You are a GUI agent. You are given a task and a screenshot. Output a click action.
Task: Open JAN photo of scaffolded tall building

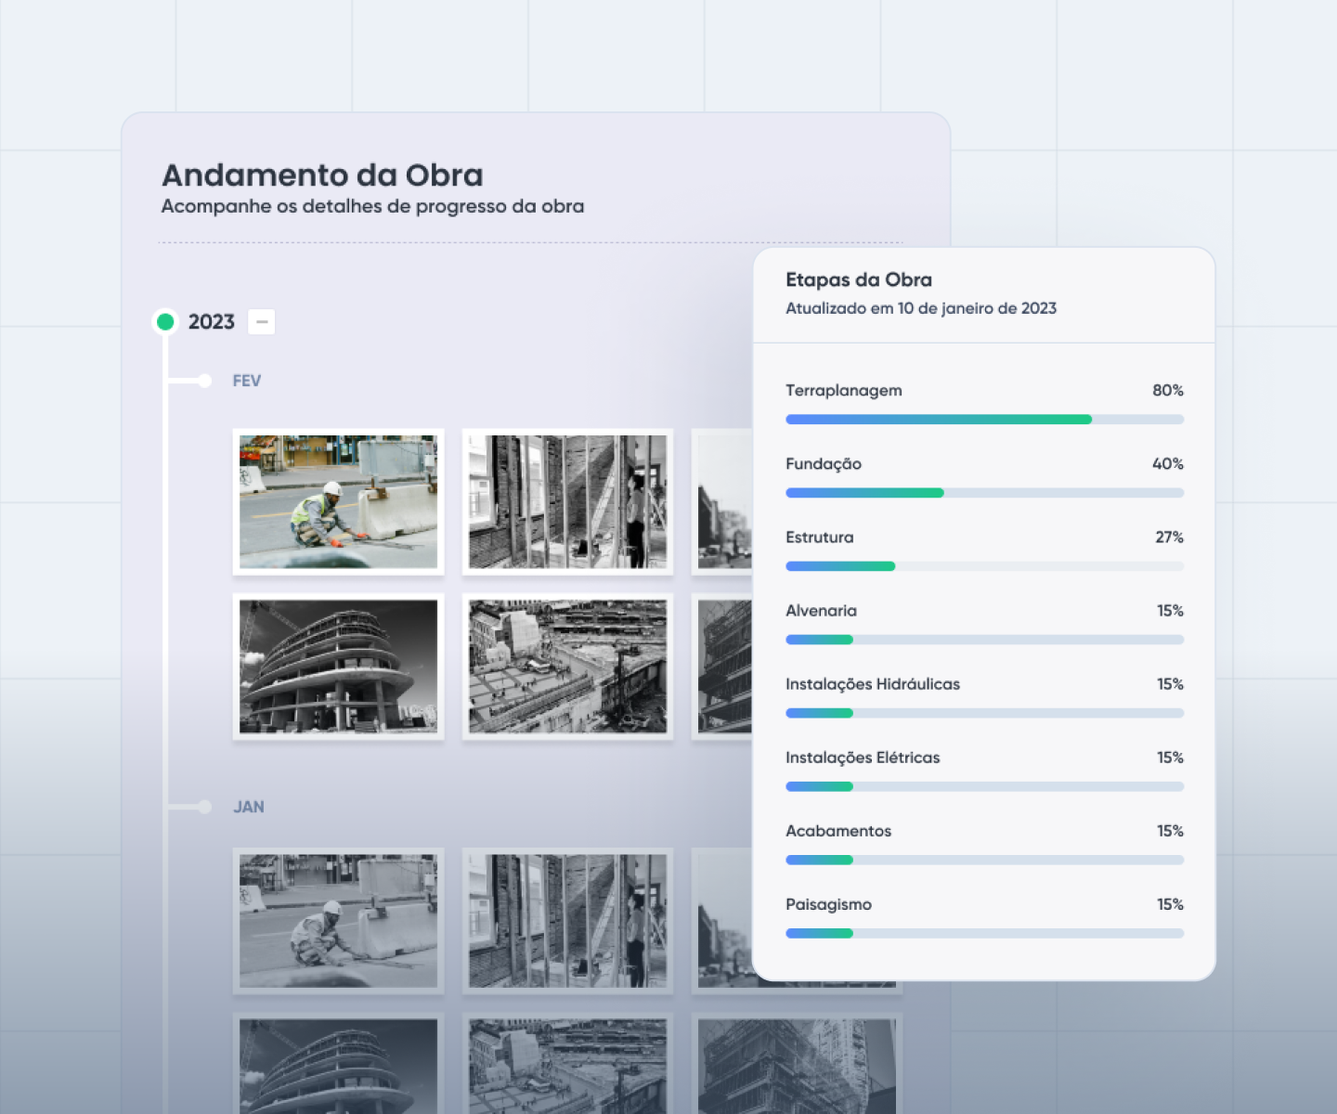coord(797,1064)
